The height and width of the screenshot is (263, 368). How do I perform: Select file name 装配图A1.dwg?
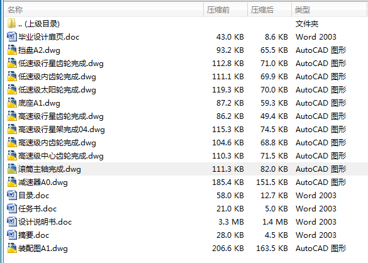43,248
